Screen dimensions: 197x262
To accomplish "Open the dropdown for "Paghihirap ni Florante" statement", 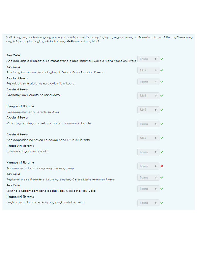I will (x=148, y=203).
